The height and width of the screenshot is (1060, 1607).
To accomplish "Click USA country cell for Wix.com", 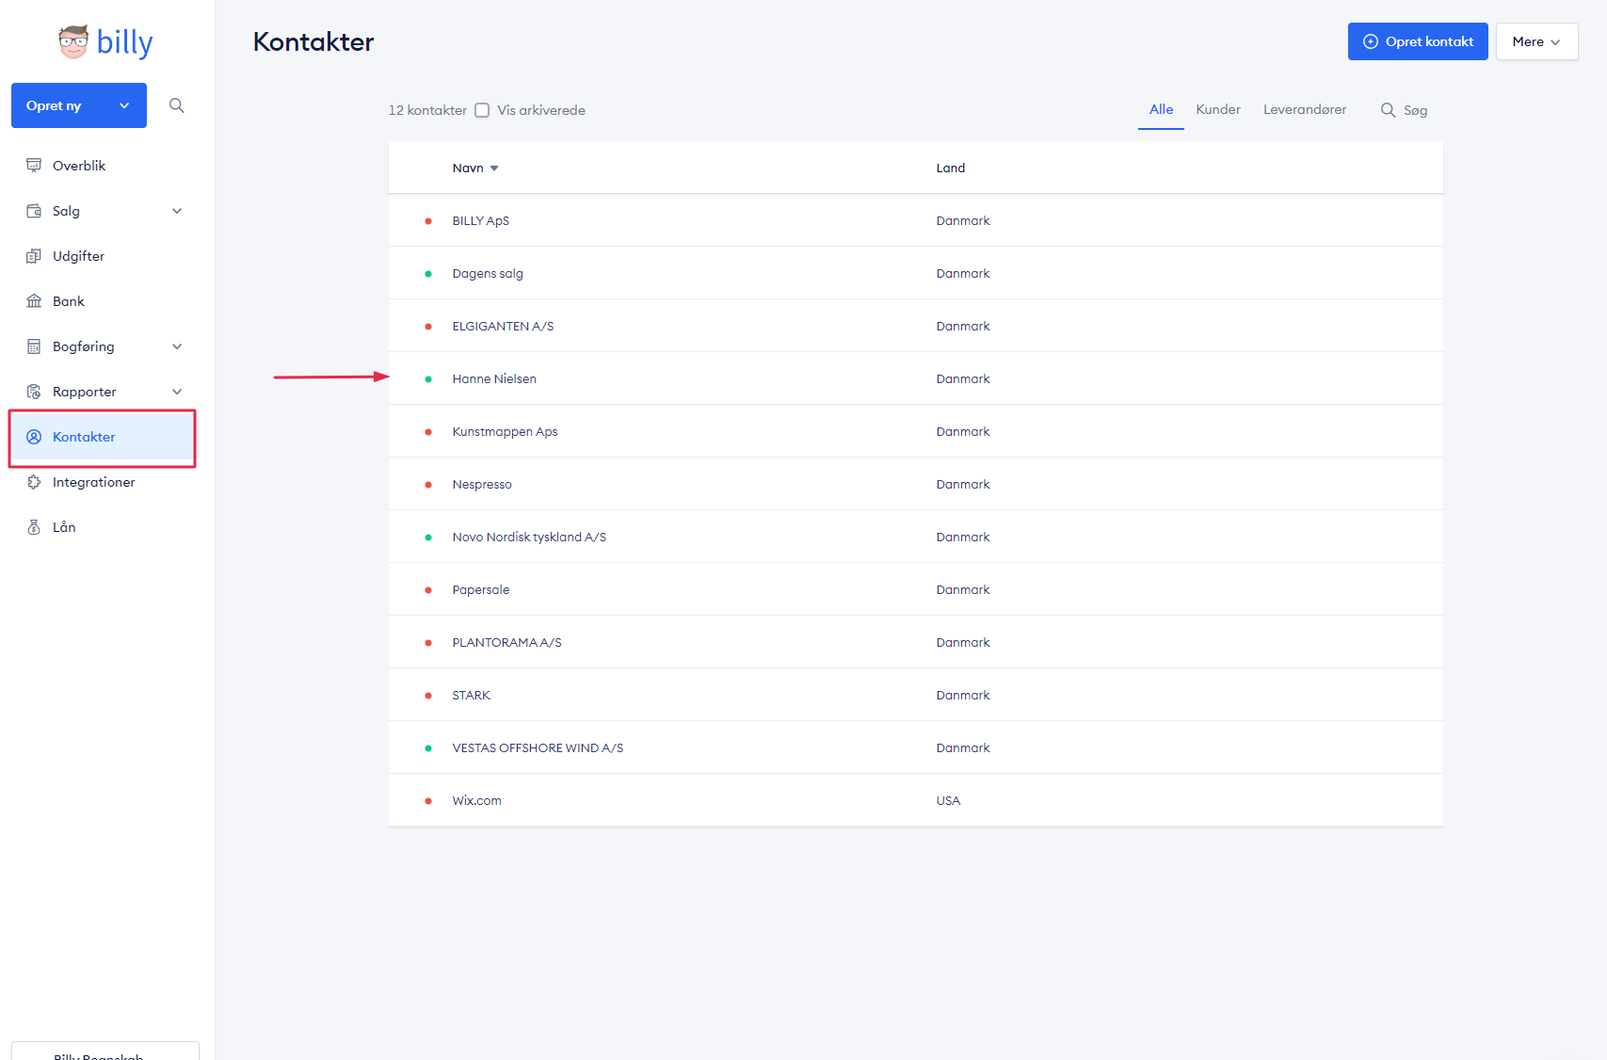I will (948, 801).
